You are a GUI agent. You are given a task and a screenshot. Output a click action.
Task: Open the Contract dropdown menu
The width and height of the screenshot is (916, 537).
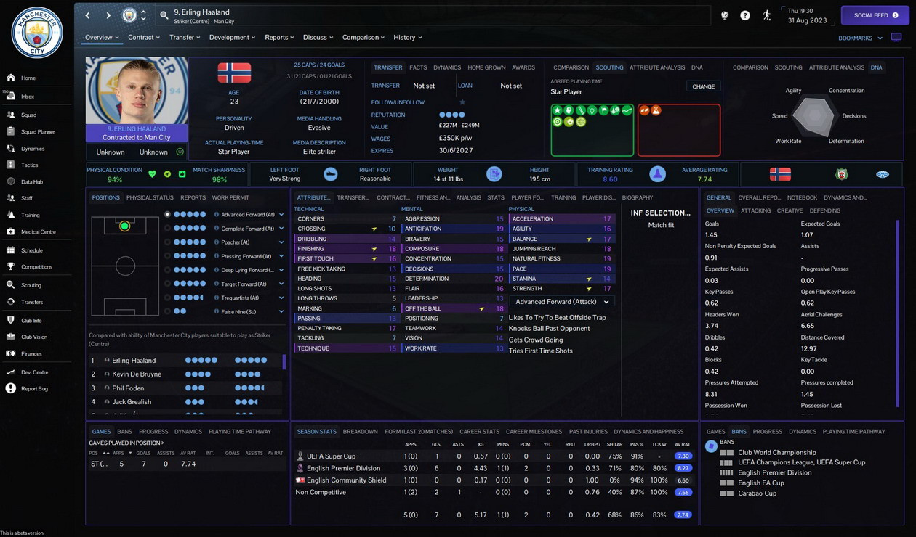coord(144,37)
